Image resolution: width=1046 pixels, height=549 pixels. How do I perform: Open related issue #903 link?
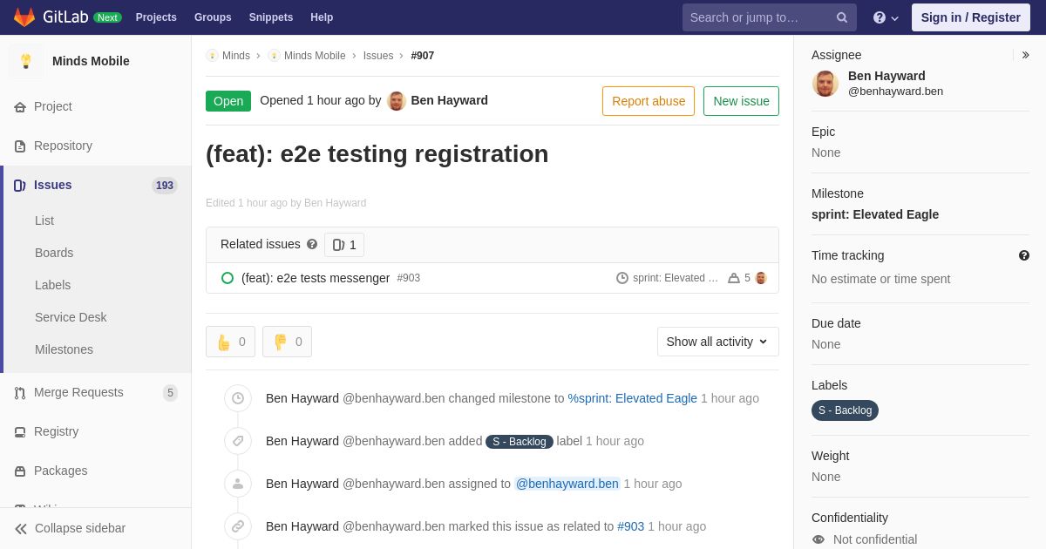coord(316,278)
